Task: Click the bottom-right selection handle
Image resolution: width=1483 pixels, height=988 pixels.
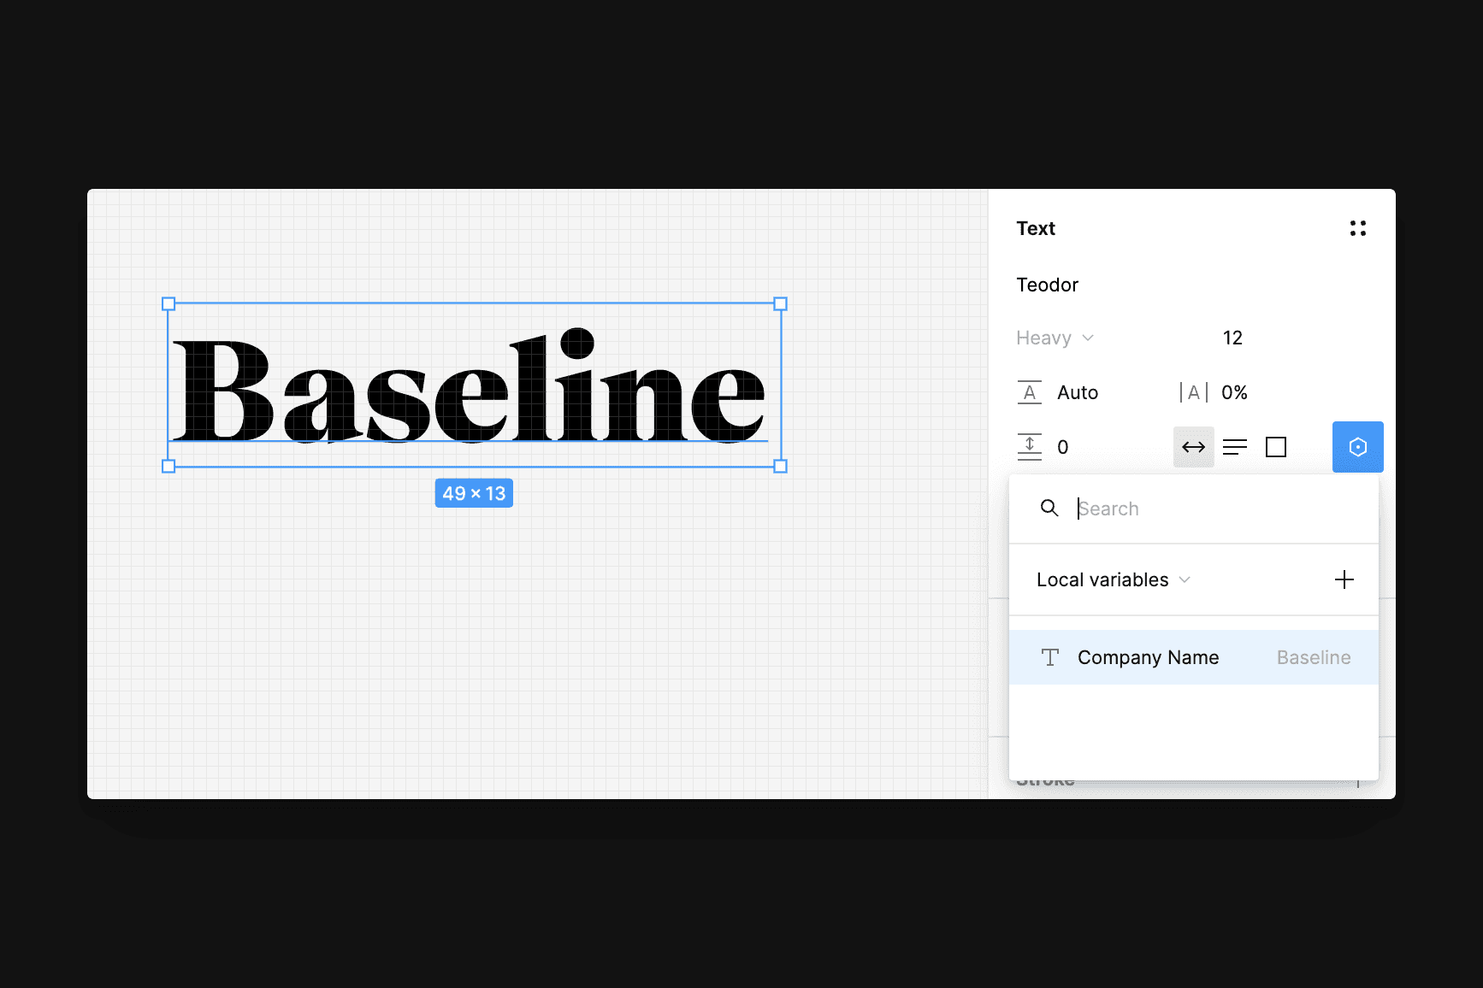Action: pos(780,466)
